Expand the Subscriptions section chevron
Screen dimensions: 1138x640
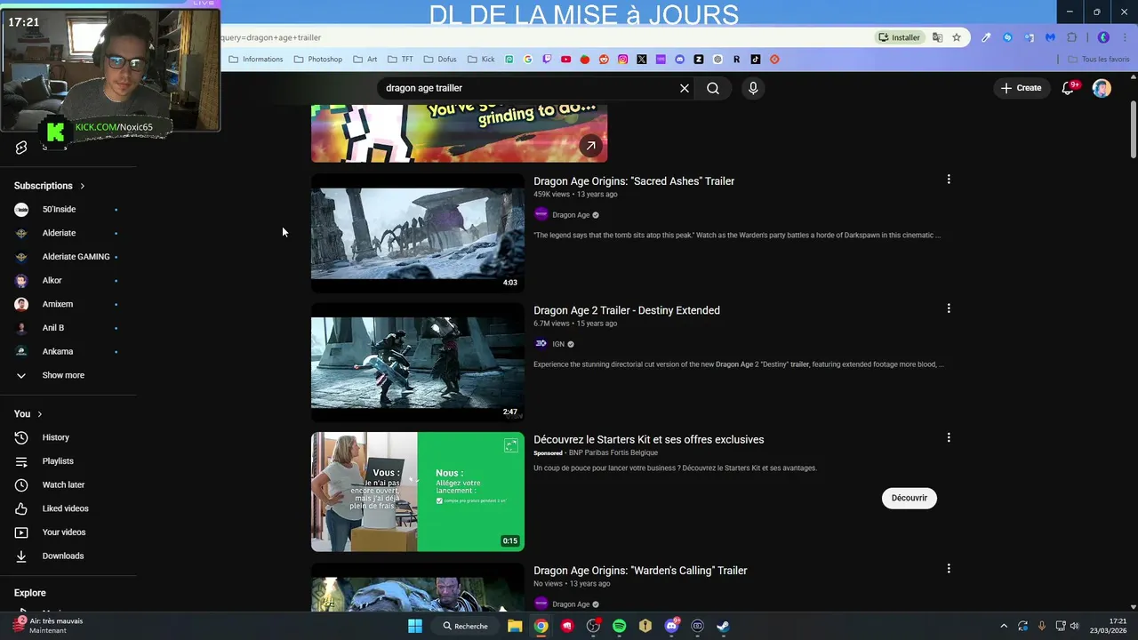pos(83,186)
